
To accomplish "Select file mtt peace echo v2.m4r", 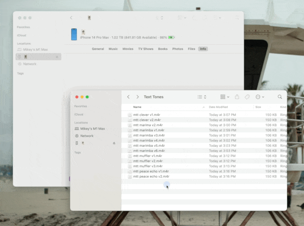I will 151,177.
